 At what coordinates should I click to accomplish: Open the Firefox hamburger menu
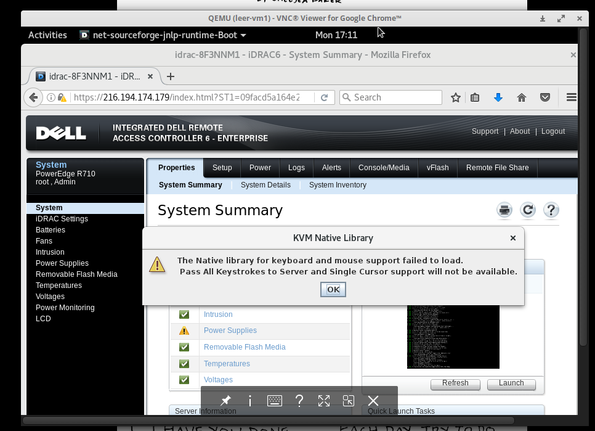click(x=571, y=97)
